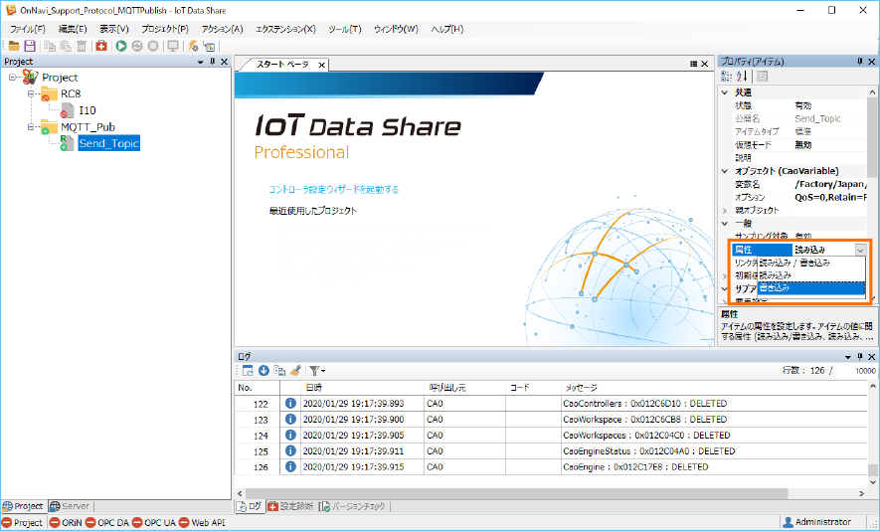This screenshot has width=880, height=531.
Task: Run diagnostics with the red first-aid icon
Action: (x=101, y=46)
